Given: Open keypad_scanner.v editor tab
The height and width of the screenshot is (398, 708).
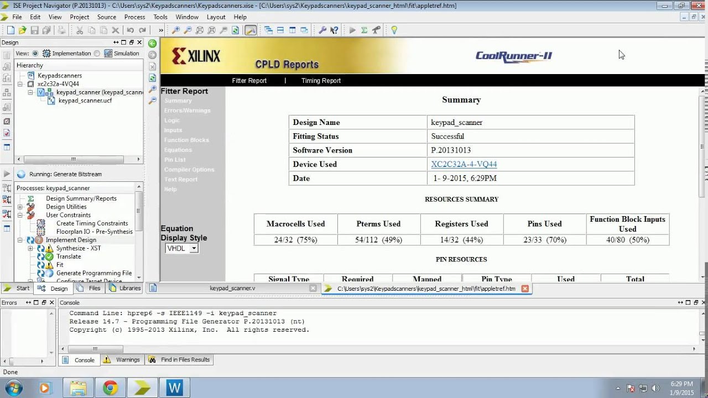Looking at the screenshot, I should (232, 288).
